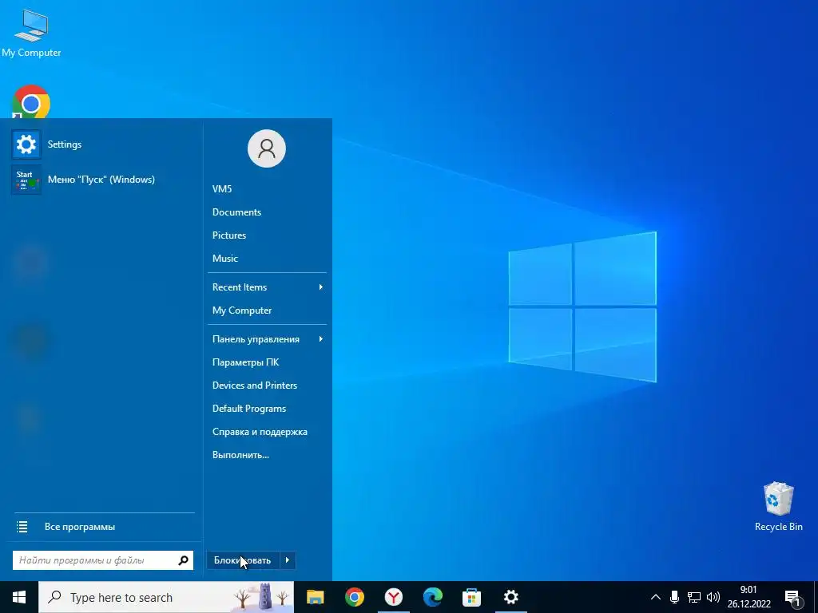Open File Explorer from taskbar
Viewport: 818px width, 613px height.
pos(315,597)
